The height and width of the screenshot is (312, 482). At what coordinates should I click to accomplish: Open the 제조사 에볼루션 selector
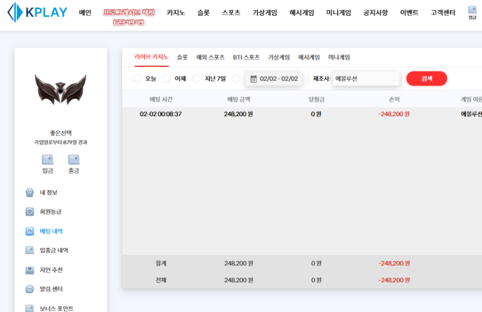tap(366, 79)
